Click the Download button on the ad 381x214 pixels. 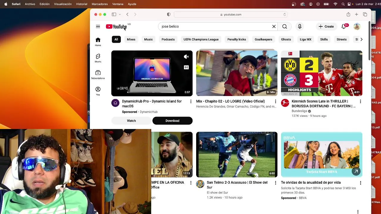coord(172,121)
